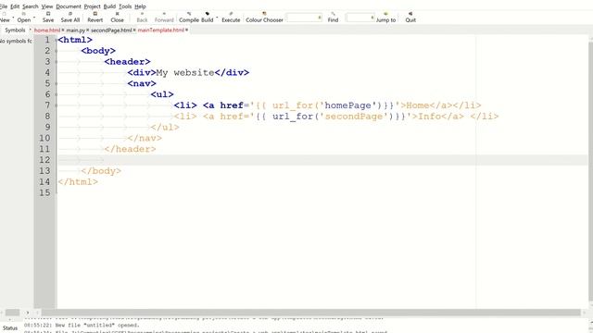This screenshot has width=593, height=333.
Task: Click the 'No symbols' sidebar message
Action: pos(16,41)
